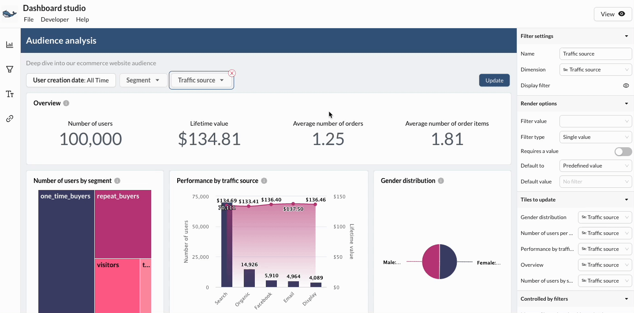Click info icon next to Gender distribution

[441, 181]
